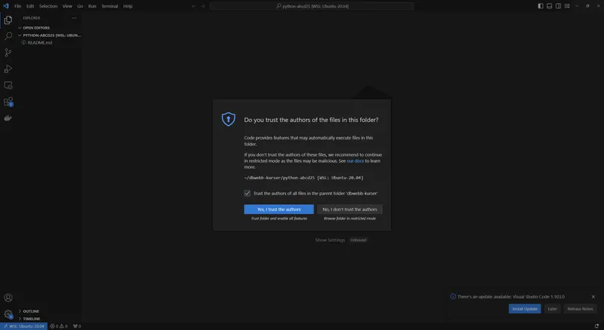The image size is (604, 330).
Task: Toggle trust parent folder 'dbwebb-kurser' checkbox
Action: 248,193
